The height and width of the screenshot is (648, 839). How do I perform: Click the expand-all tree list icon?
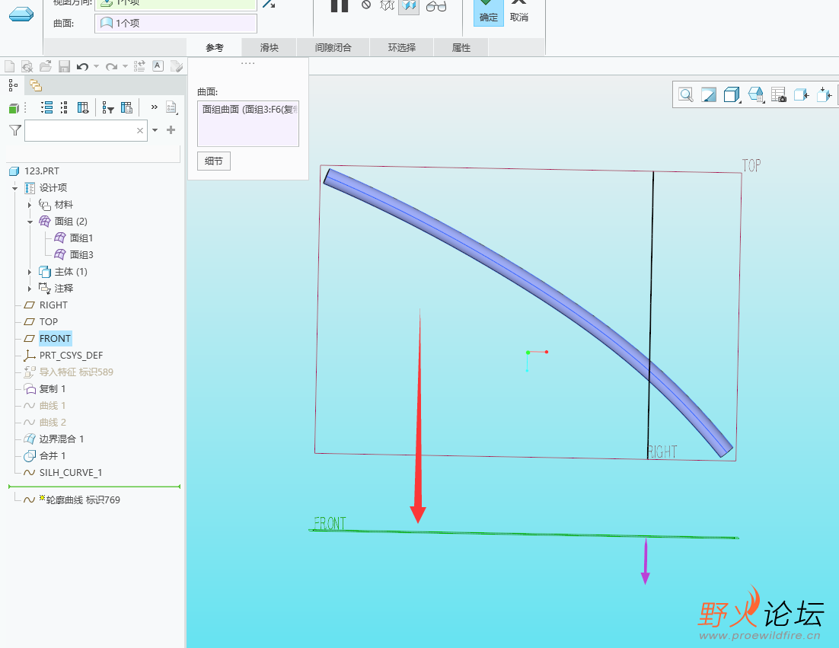click(x=47, y=107)
